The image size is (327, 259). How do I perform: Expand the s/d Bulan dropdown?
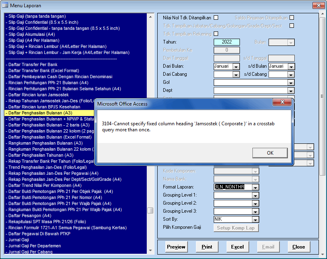click(291, 66)
